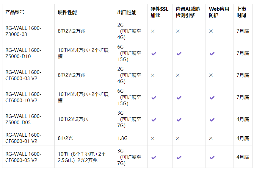Click the 上市时间 column header
Viewport: 254px width, 170px height.
tap(241, 12)
